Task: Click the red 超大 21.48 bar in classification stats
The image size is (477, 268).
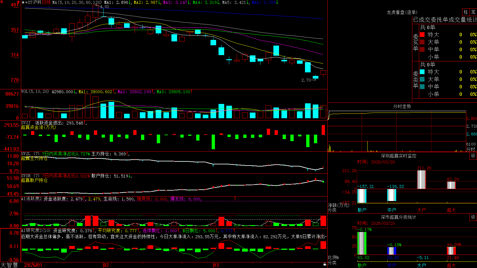Action: click(x=451, y=251)
